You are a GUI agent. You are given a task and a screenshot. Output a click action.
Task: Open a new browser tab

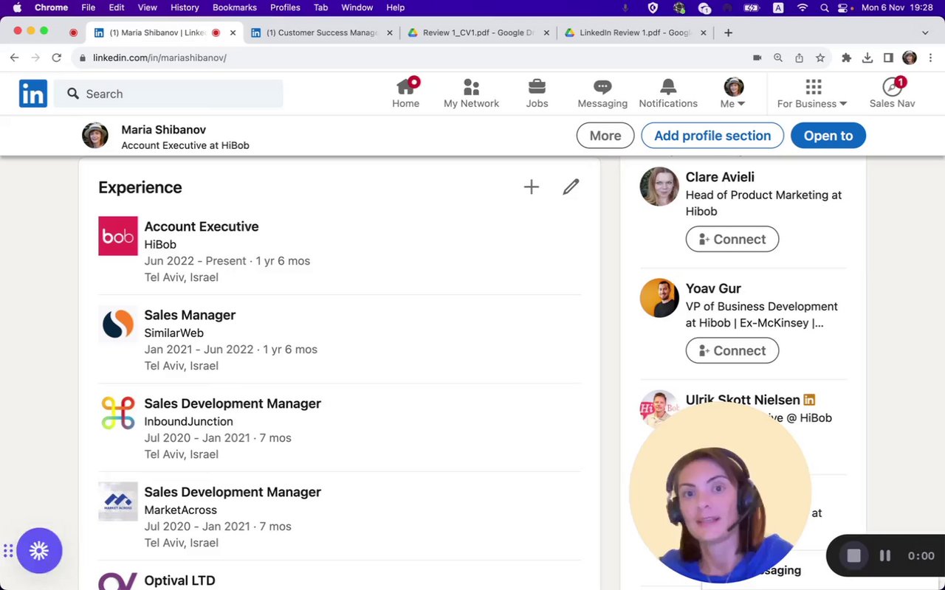(728, 32)
